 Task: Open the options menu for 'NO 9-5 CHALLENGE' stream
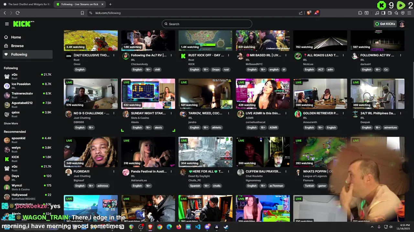tap(114, 113)
